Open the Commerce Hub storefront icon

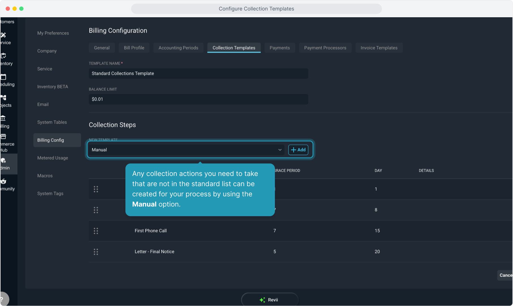3,137
